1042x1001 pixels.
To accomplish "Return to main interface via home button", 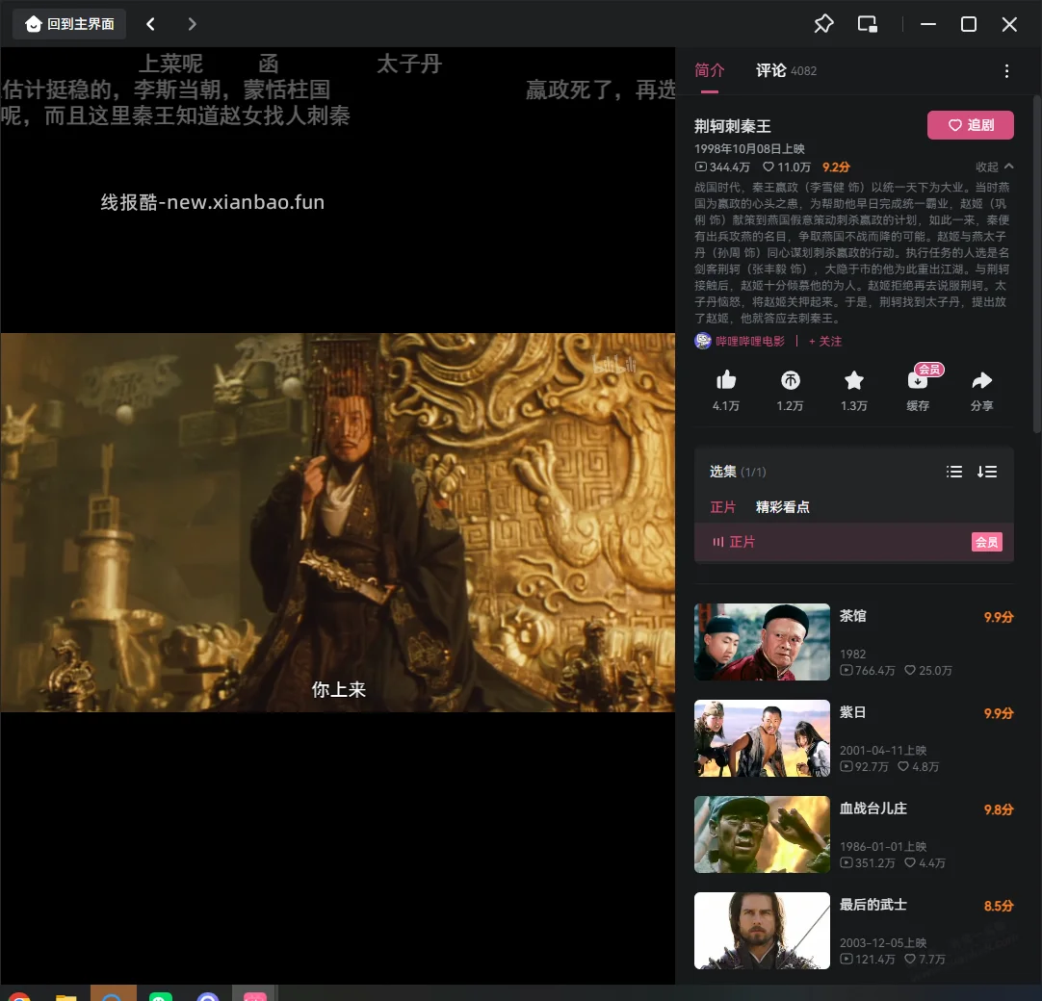I will [x=69, y=25].
